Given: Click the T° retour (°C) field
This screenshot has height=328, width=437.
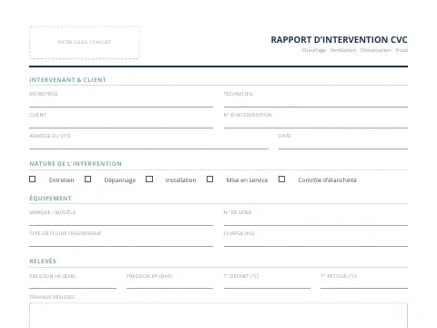Looking at the screenshot, I should (364, 284).
